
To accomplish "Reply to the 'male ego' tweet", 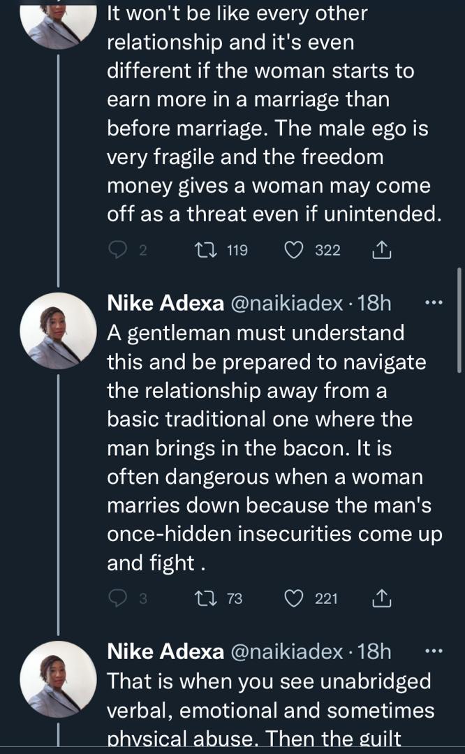I will click(x=119, y=251).
